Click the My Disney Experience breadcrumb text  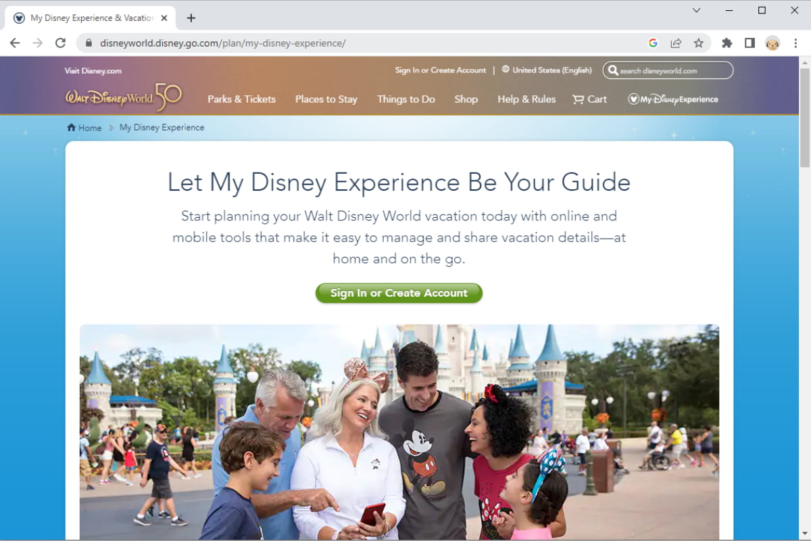click(162, 128)
